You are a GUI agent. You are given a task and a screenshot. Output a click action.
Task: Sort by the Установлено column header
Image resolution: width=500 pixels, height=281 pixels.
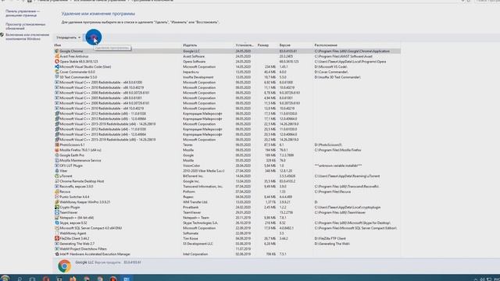(x=245, y=45)
